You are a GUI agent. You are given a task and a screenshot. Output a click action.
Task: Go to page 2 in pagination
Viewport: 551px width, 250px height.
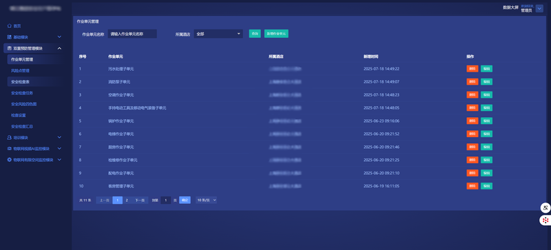127,200
